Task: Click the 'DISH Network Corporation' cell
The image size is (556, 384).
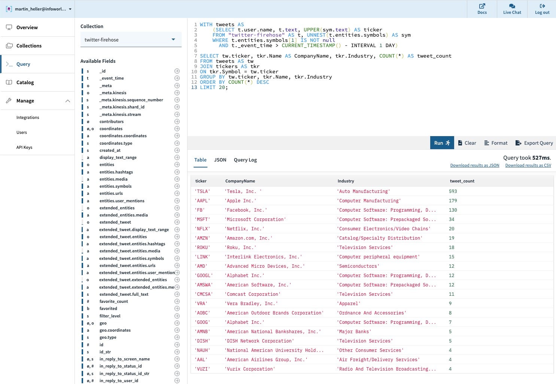Action: pos(259,341)
